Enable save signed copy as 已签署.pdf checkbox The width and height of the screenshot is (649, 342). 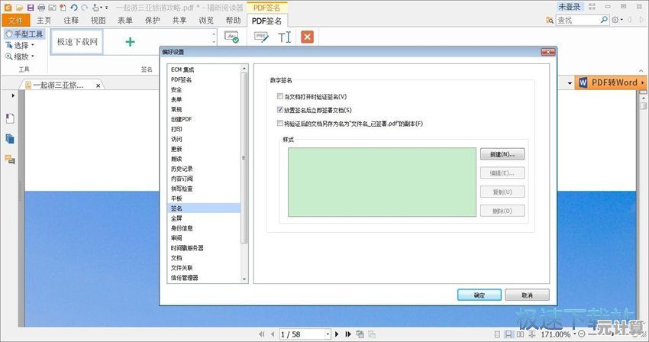click(x=280, y=124)
